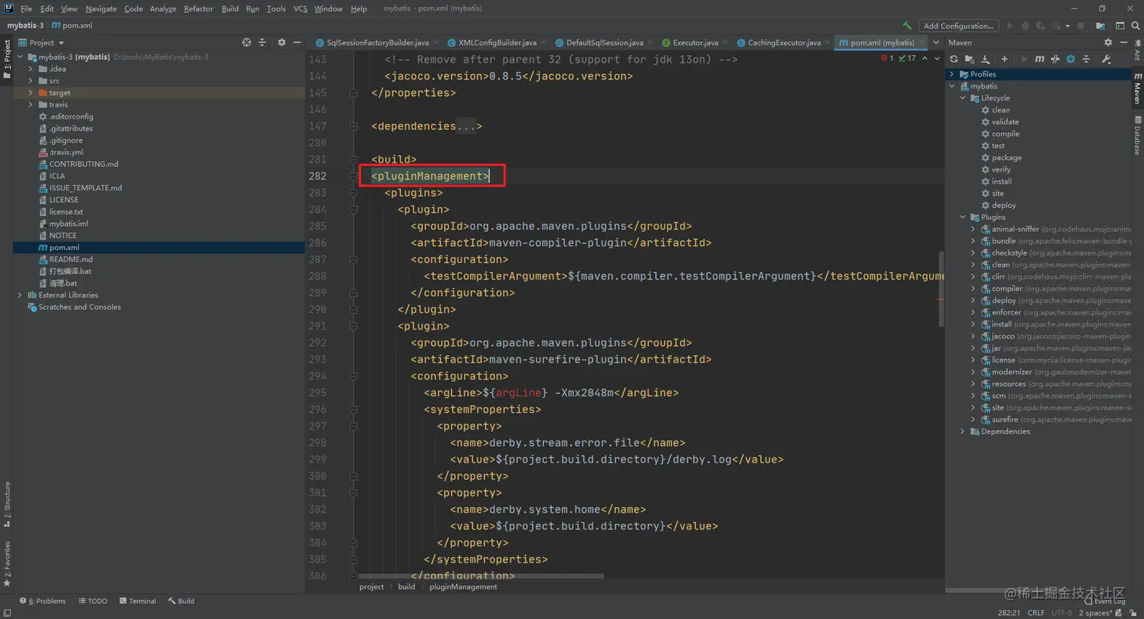The width and height of the screenshot is (1144, 619).
Task: Show the recent tabs dropdown arrow in editor
Action: (936, 42)
